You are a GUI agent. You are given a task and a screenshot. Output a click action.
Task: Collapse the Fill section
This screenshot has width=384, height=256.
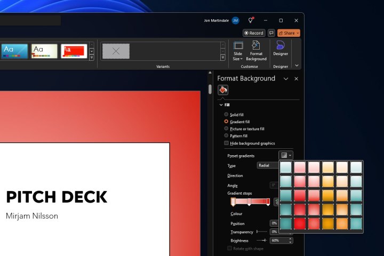click(221, 105)
